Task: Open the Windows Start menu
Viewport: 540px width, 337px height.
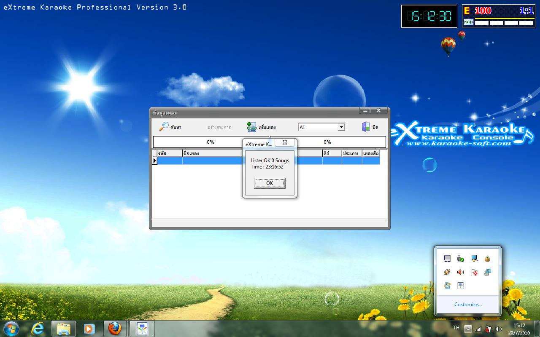Action: pos(11,328)
